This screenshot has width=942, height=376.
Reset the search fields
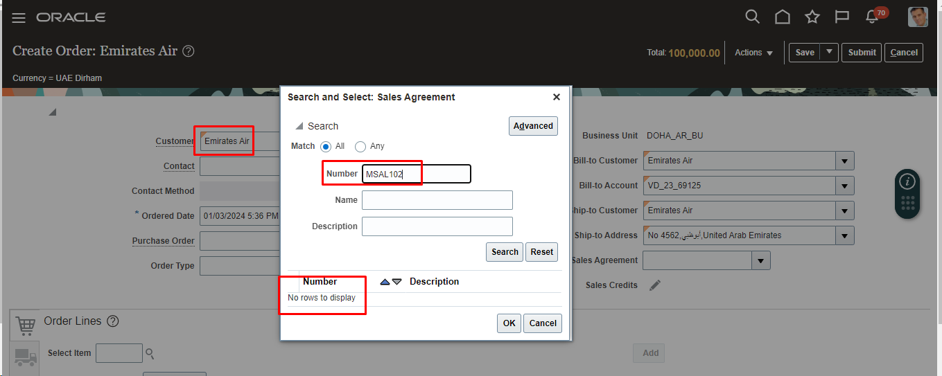tap(542, 252)
